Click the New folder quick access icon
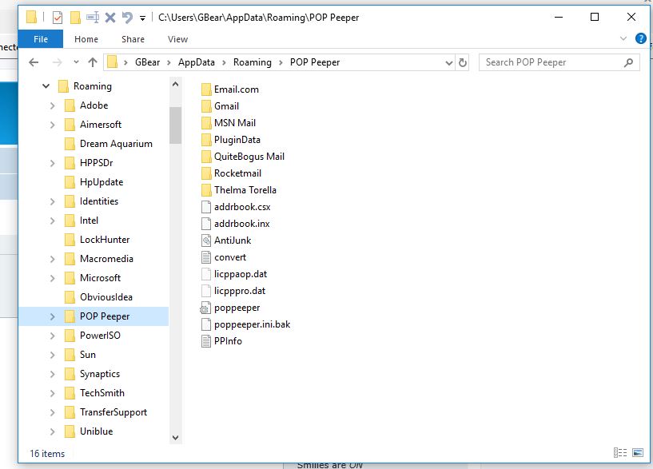Screen dimensions: 653x469 (75, 18)
